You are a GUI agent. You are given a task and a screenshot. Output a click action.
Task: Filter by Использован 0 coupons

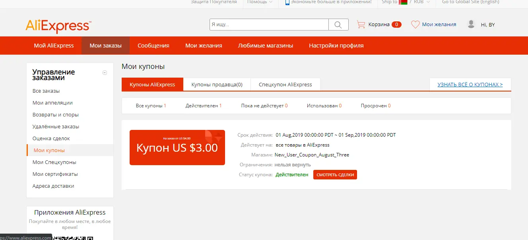point(324,106)
